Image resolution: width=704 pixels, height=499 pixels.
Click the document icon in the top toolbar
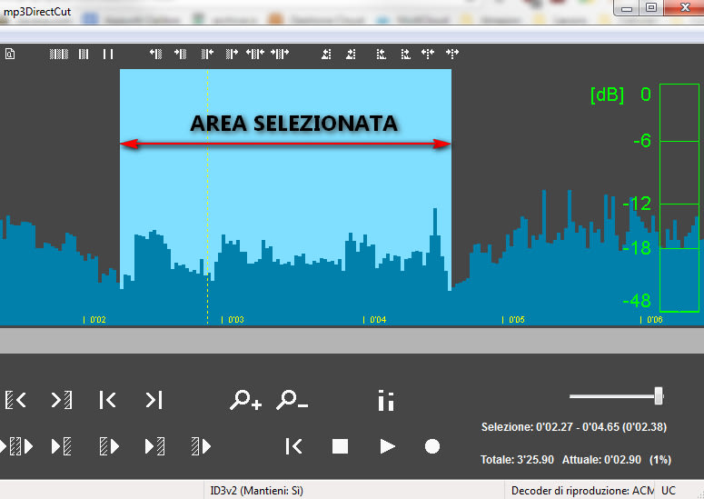coord(10,54)
